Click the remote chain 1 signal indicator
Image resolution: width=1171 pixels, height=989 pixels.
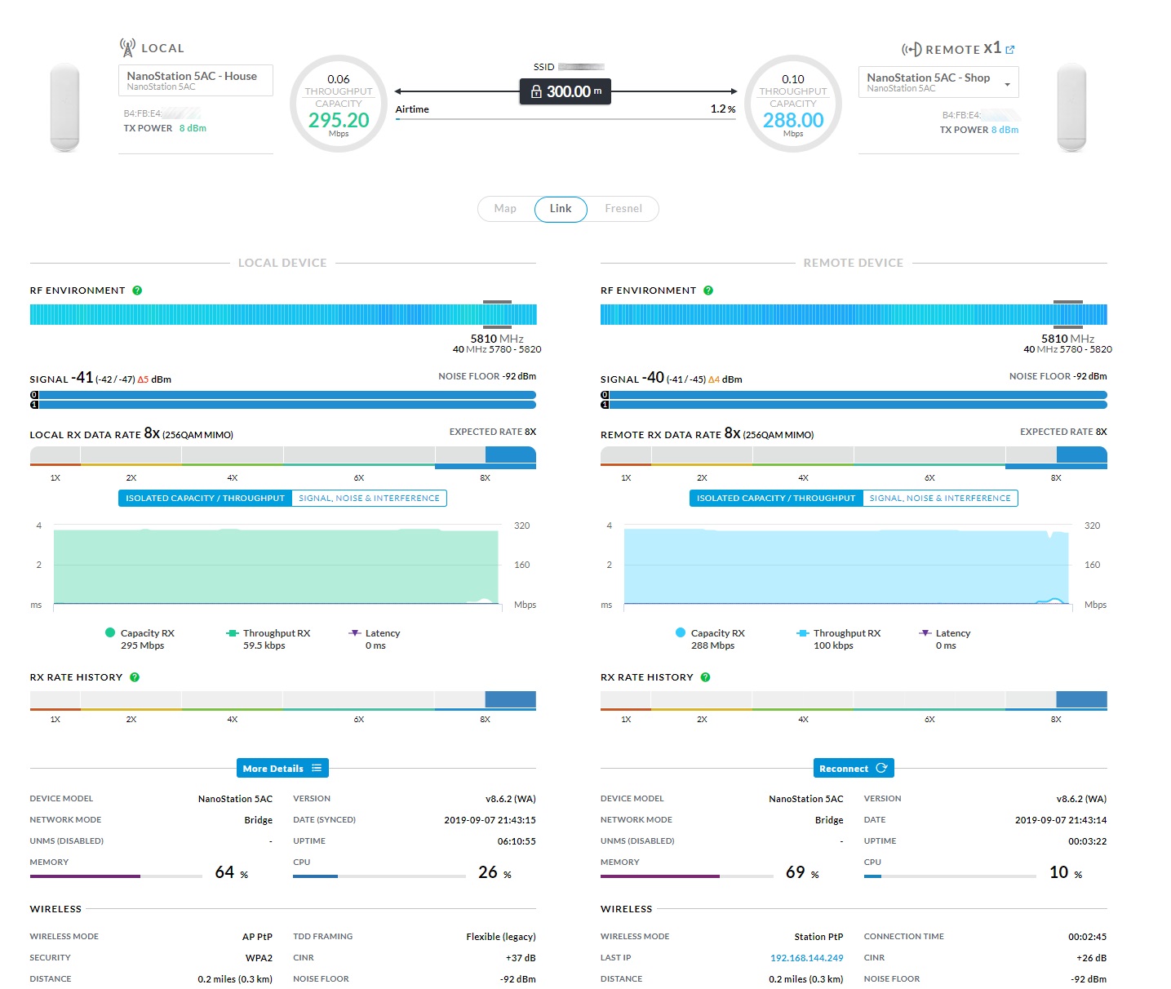click(x=605, y=405)
